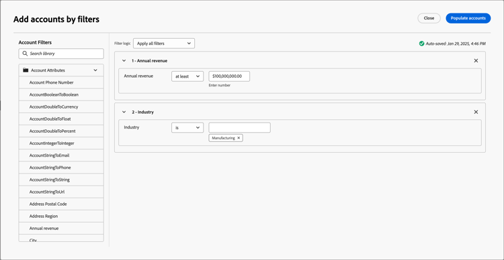
Task: Select AccountDoubleToCurrency attribute
Action: coord(61,107)
